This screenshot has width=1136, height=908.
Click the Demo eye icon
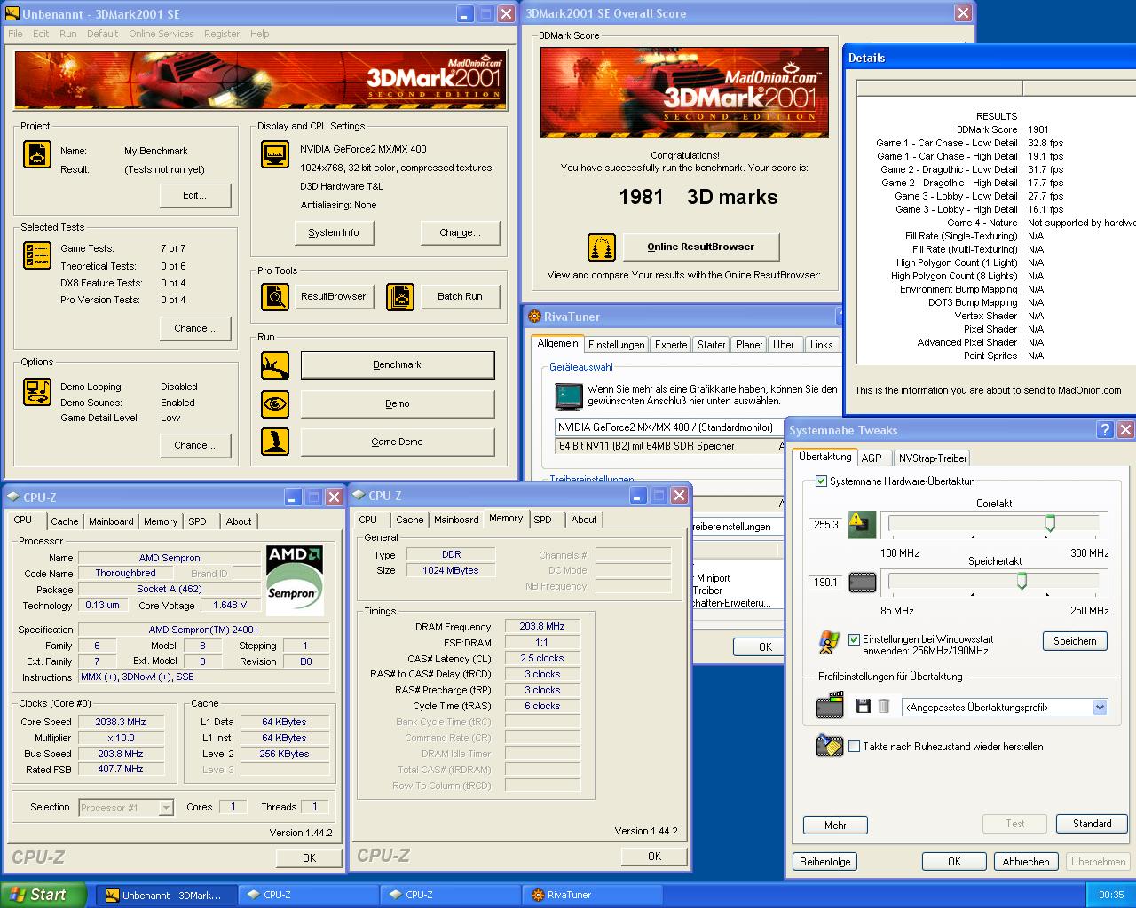[275, 403]
